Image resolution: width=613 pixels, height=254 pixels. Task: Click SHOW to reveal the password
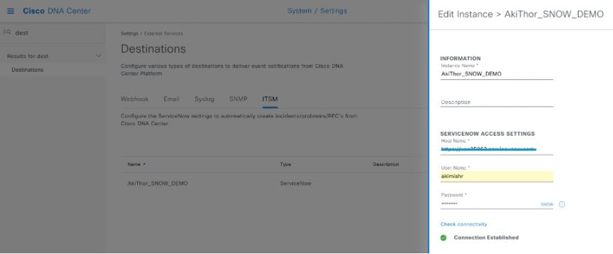tap(547, 204)
